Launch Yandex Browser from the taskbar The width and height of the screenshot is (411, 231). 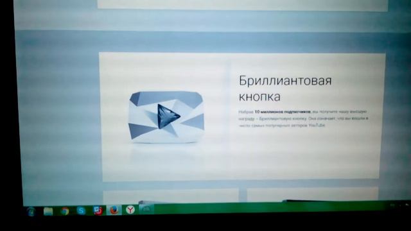coord(130,210)
